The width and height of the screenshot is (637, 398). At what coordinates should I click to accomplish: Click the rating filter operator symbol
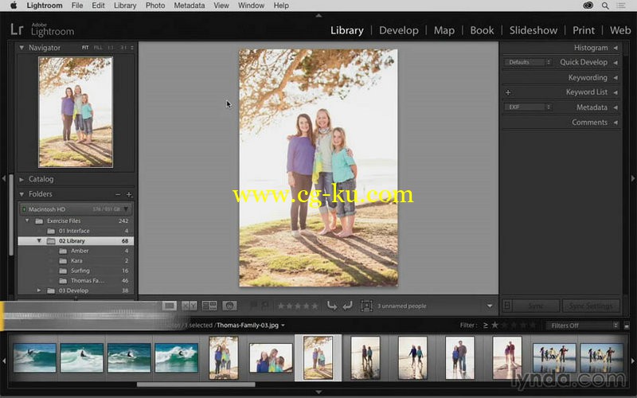(x=486, y=326)
